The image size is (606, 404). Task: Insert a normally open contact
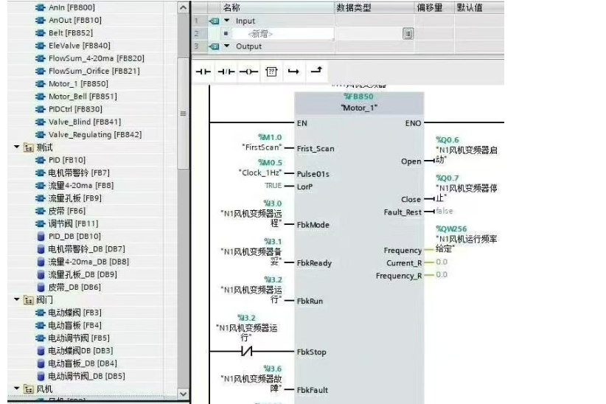pos(203,72)
